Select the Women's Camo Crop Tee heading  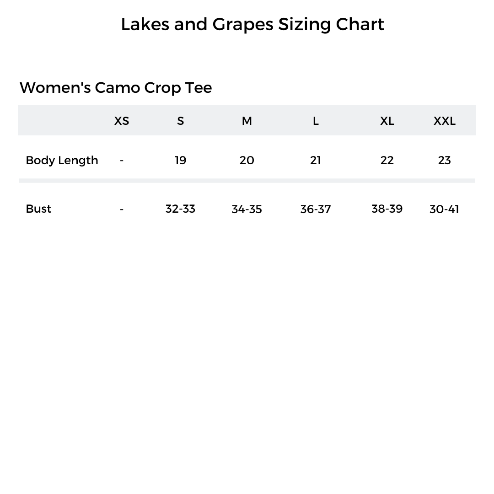(115, 87)
